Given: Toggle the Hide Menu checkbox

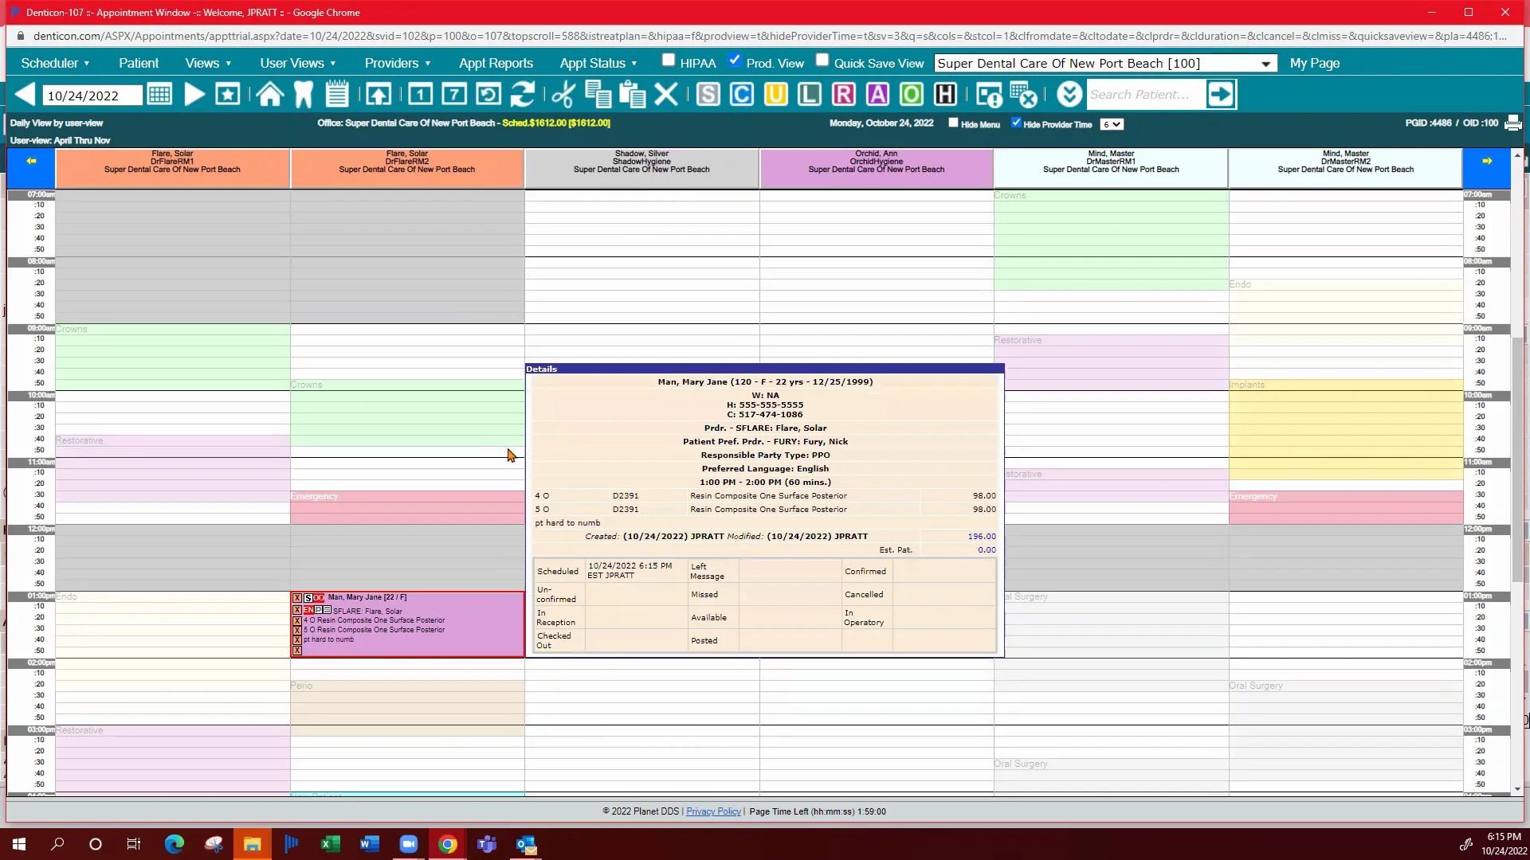Looking at the screenshot, I should (x=953, y=123).
